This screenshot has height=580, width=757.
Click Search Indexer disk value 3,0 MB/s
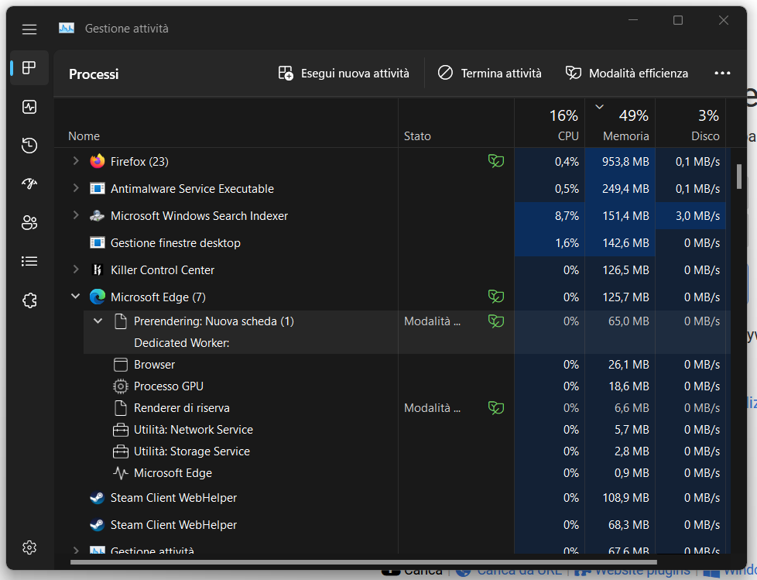pyautogui.click(x=697, y=216)
